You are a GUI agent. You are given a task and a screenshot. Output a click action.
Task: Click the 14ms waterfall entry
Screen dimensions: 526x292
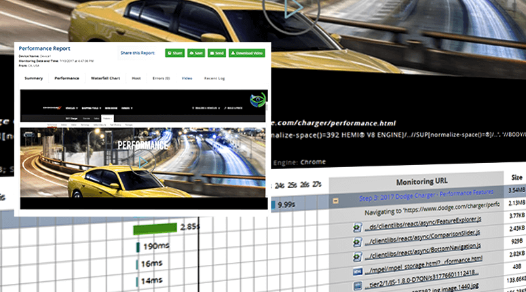coord(151,280)
